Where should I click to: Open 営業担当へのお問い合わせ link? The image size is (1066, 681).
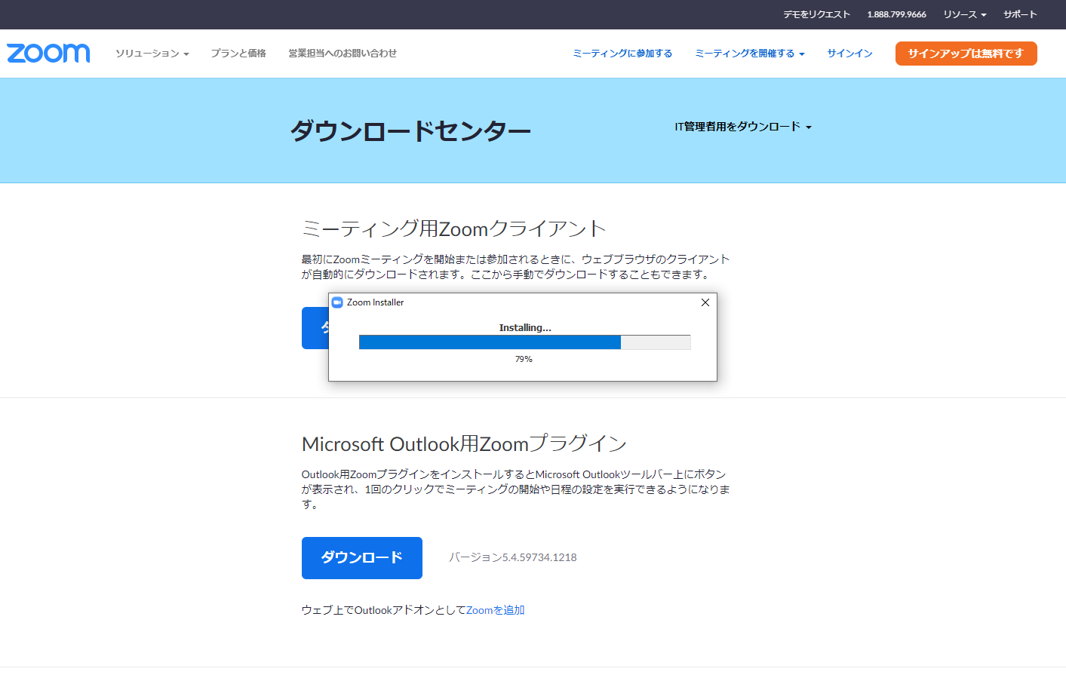tap(343, 54)
